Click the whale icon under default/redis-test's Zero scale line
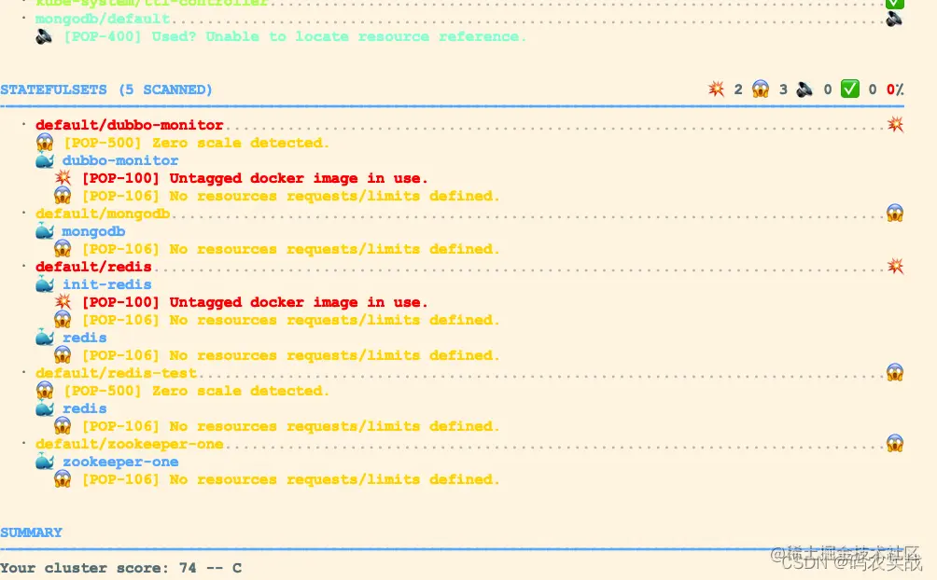The image size is (937, 580). [45, 408]
